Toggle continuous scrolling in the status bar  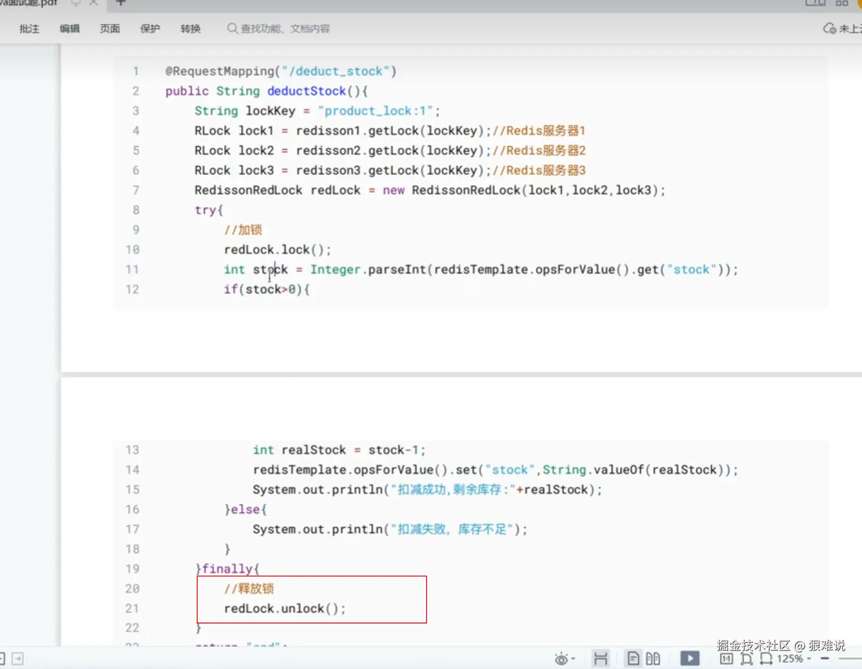601,659
